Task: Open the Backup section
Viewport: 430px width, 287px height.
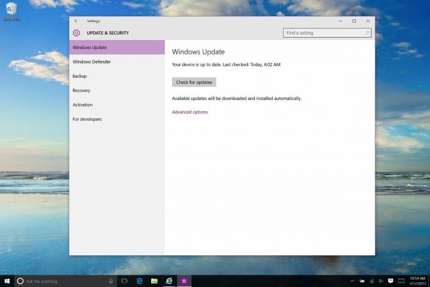Action: click(x=117, y=76)
